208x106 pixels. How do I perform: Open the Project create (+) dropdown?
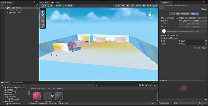(3, 85)
